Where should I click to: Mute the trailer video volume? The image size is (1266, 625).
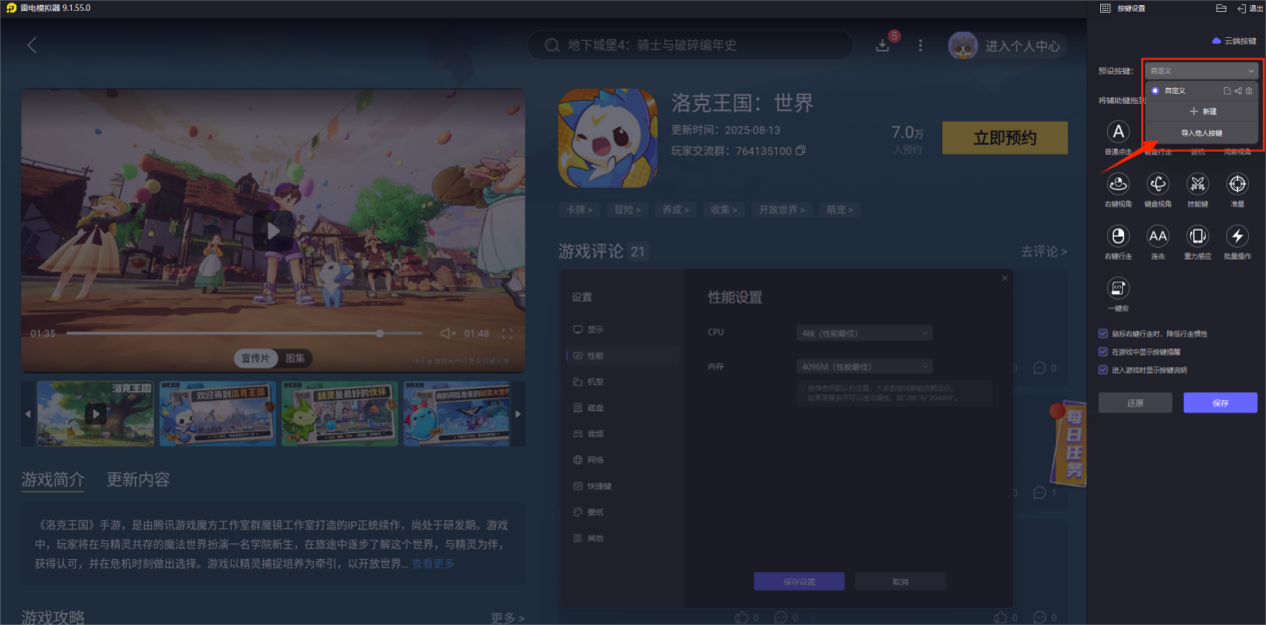448,333
